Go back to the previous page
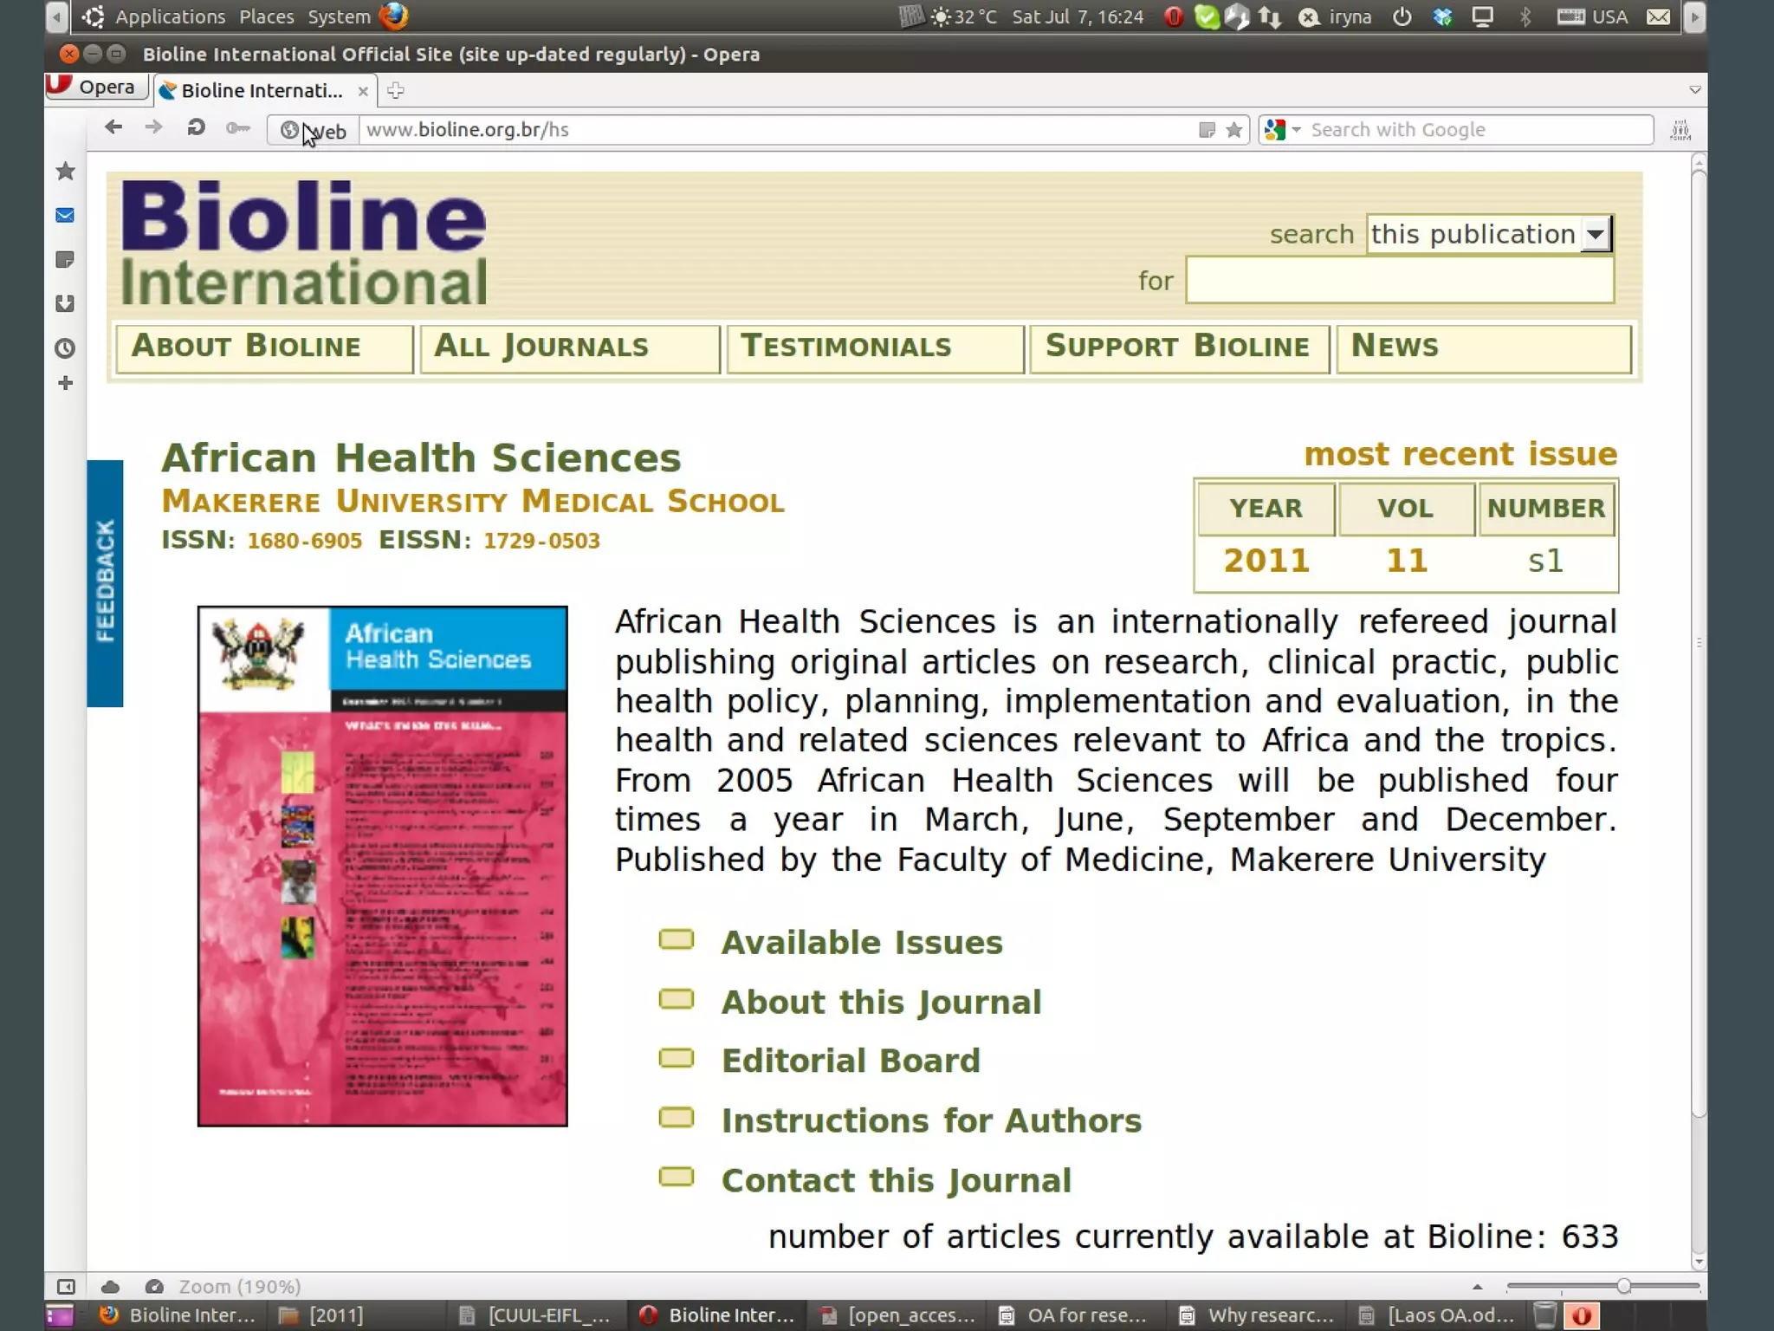This screenshot has height=1331, width=1774. pyautogui.click(x=113, y=128)
